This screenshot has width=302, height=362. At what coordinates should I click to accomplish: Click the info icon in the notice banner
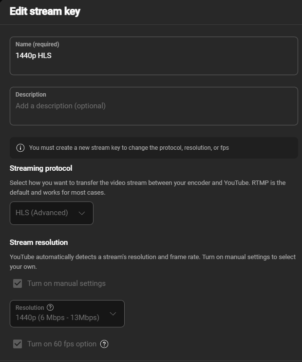[20, 148]
